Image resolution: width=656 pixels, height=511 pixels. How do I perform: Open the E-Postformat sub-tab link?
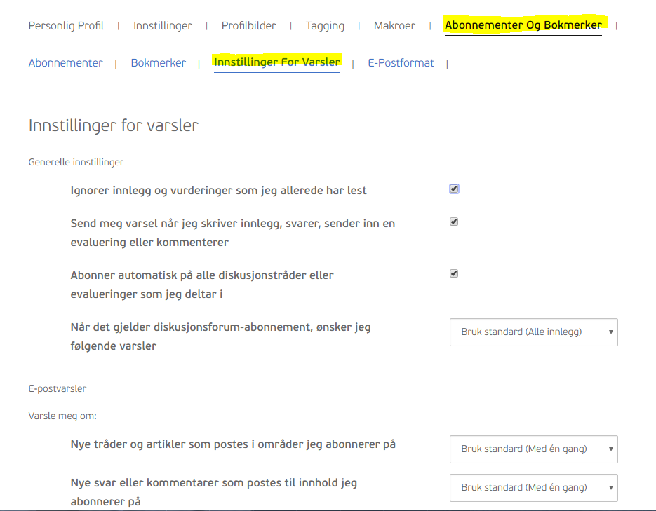(401, 63)
